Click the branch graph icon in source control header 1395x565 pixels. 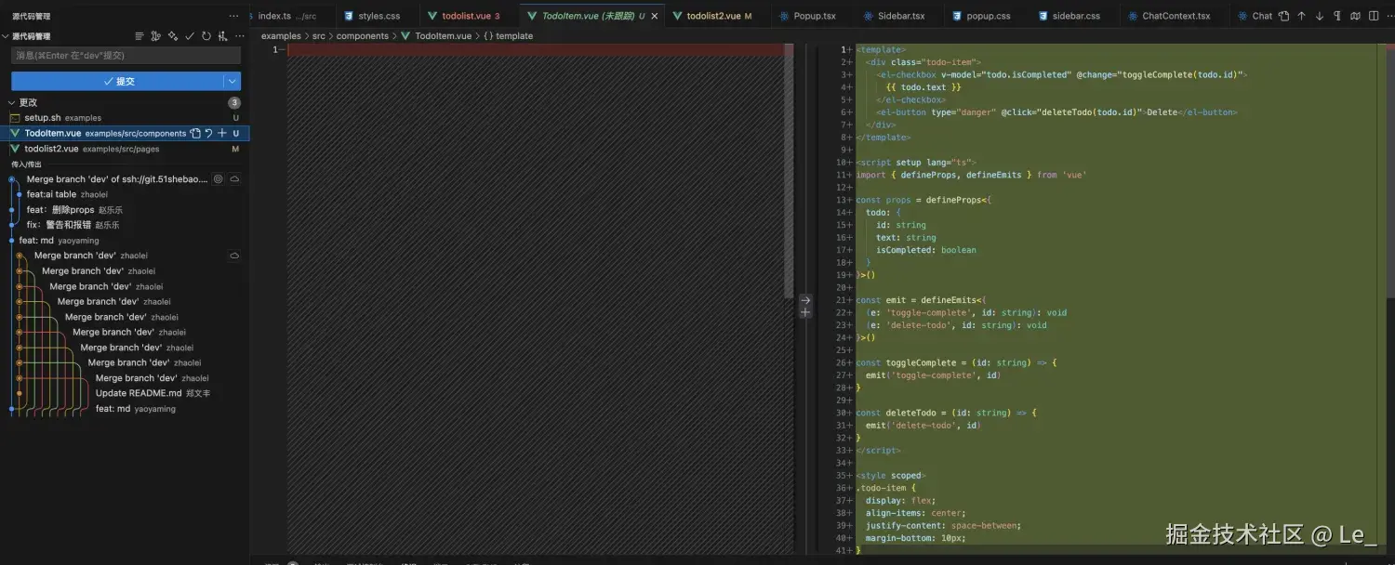(156, 36)
